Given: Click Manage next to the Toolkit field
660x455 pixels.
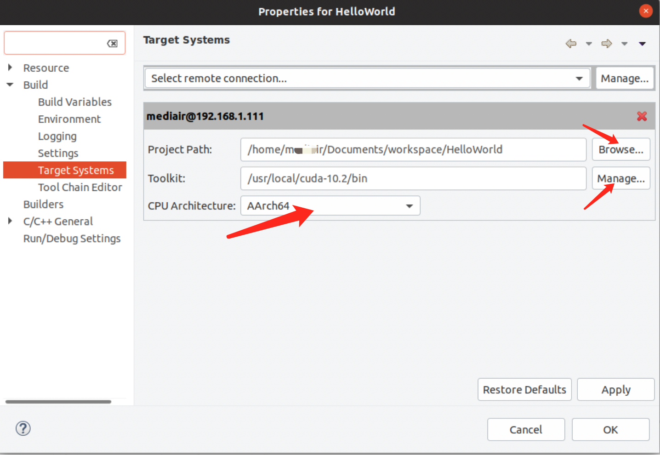Looking at the screenshot, I should [621, 178].
